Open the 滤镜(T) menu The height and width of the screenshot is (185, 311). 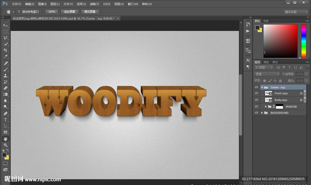[x=94, y=4]
